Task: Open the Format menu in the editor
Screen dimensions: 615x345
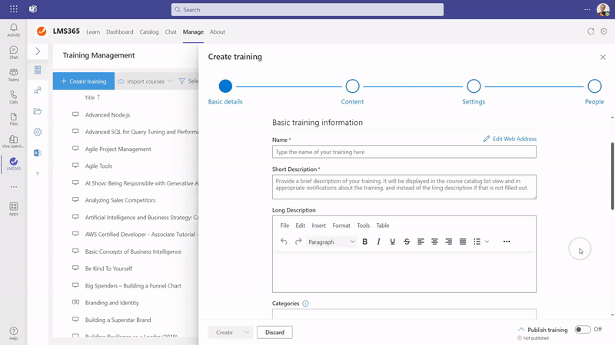Action: coord(341,225)
